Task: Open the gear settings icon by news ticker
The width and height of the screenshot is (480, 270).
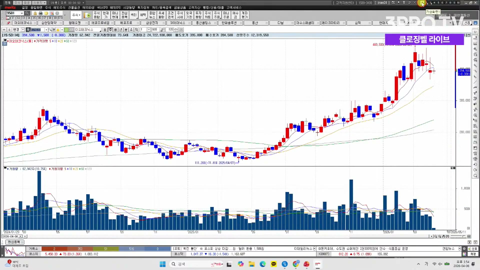Action: pos(464,249)
